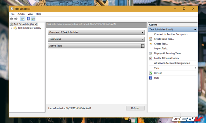Viewport: 206px width, 123px height.
Task: Click the Refresh action label
Action: coord(158,73)
